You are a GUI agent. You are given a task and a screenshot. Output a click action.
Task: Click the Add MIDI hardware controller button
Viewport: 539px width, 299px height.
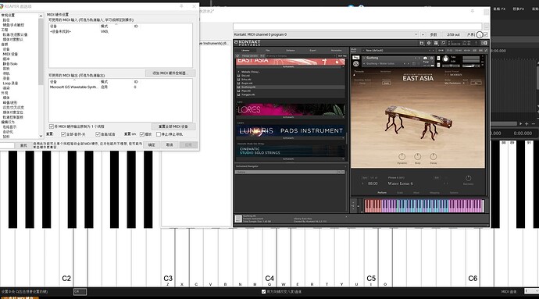coord(170,73)
